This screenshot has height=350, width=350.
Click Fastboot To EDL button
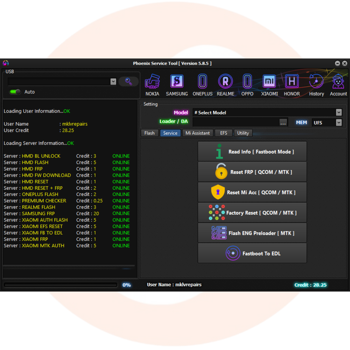(x=252, y=253)
